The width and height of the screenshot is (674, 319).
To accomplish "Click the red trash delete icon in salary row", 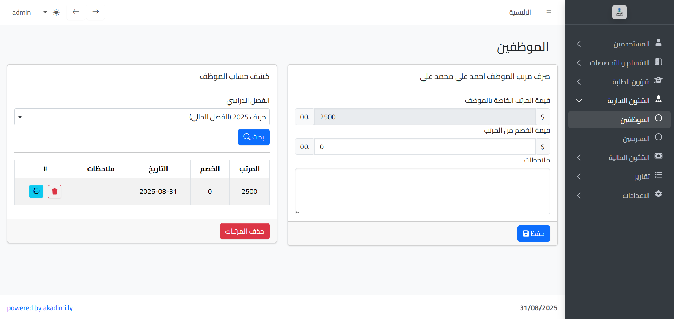I will 55,192.
